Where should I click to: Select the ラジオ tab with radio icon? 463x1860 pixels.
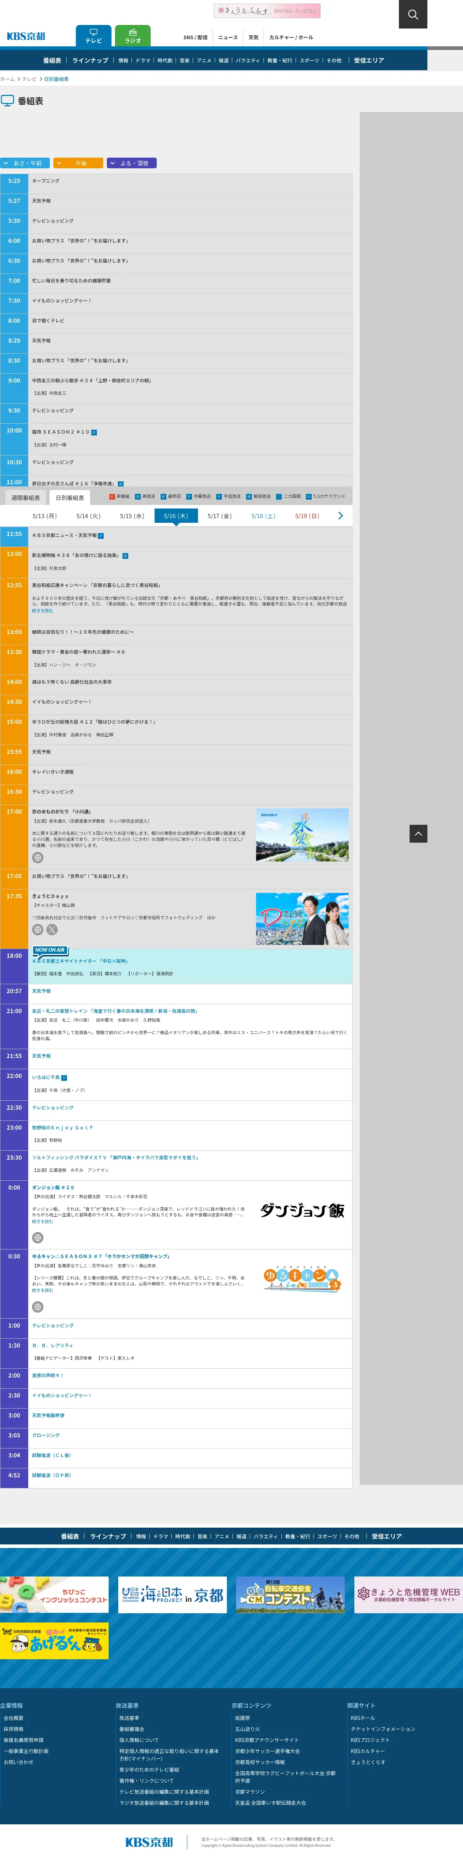click(x=133, y=35)
